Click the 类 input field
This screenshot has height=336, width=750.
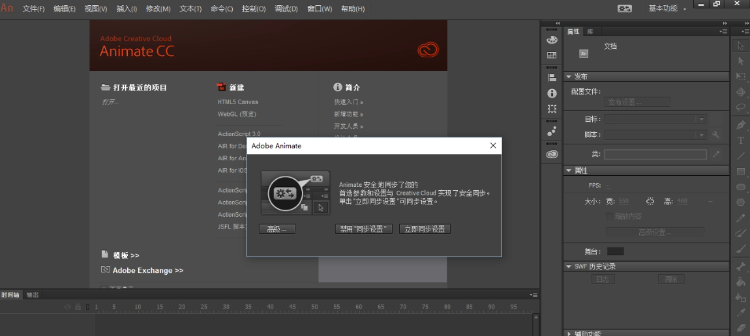click(655, 154)
